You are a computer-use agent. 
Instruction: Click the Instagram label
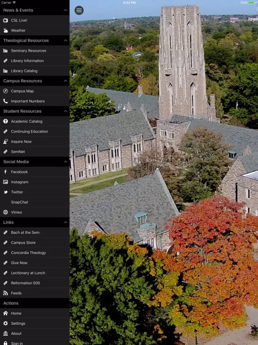click(20, 182)
